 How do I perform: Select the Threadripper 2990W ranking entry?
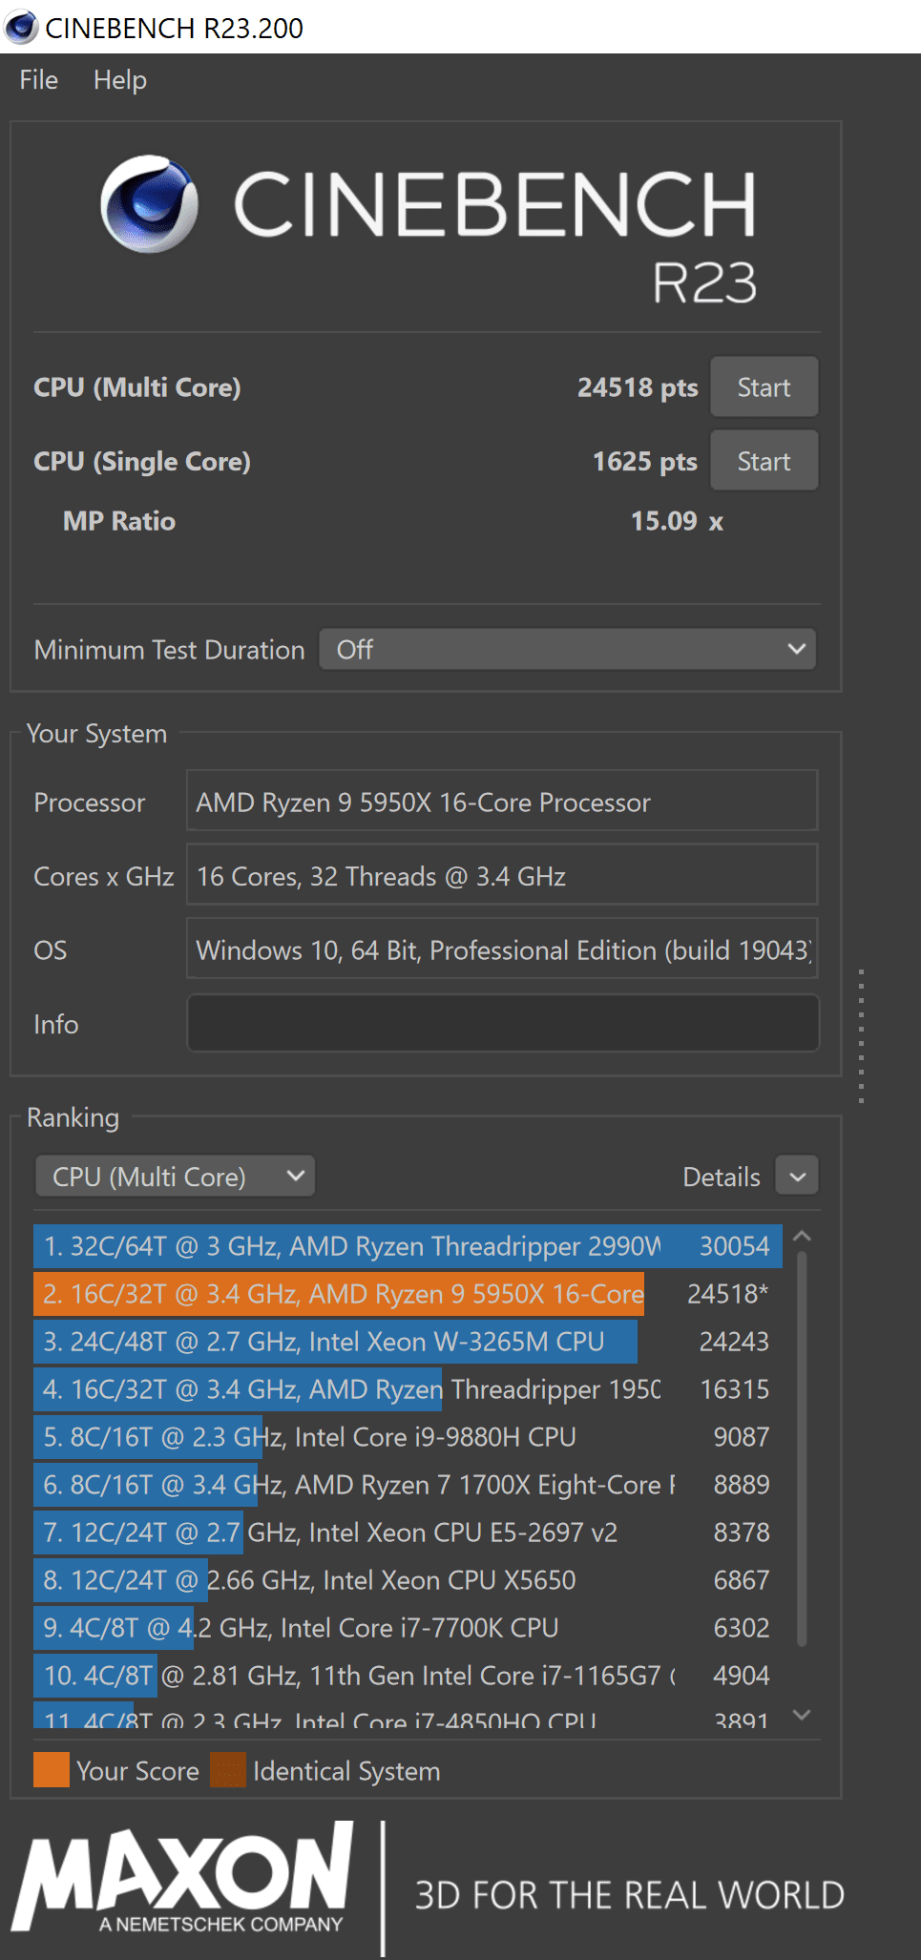[408, 1246]
